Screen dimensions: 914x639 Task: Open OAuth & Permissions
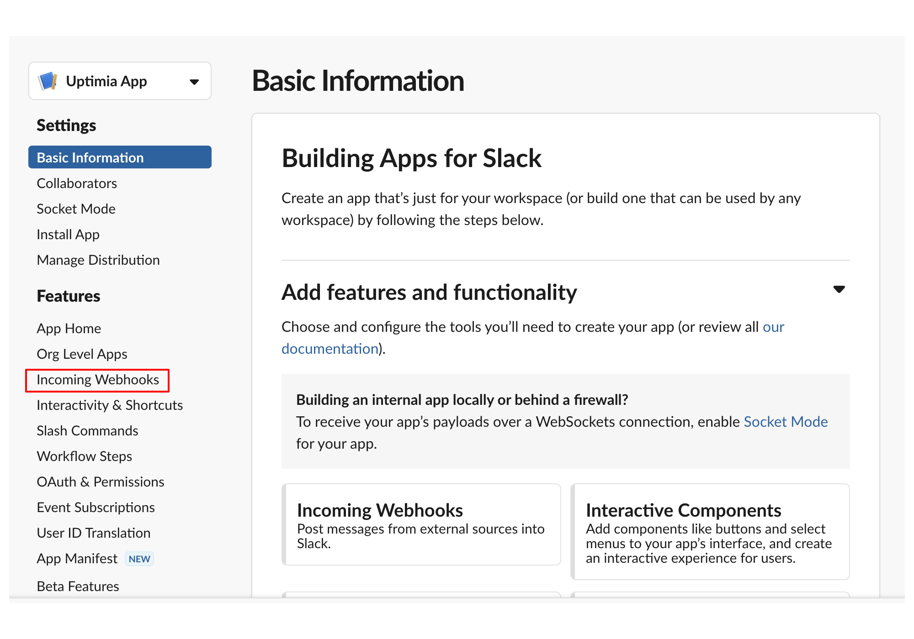click(101, 482)
